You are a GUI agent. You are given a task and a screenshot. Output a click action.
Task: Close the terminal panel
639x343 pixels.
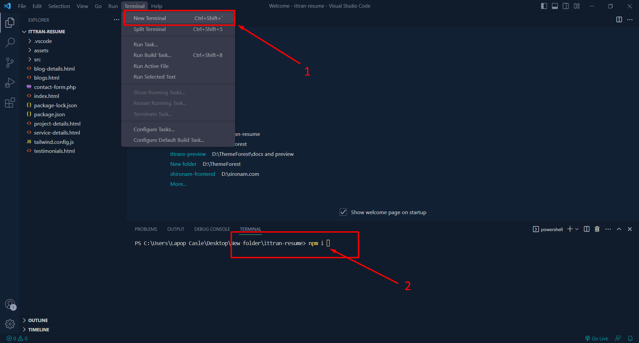(x=630, y=229)
